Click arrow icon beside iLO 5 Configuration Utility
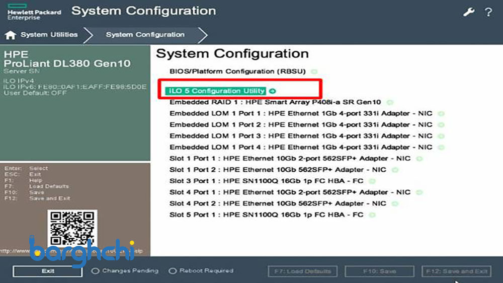Image resolution: width=503 pixels, height=283 pixels. (x=273, y=91)
